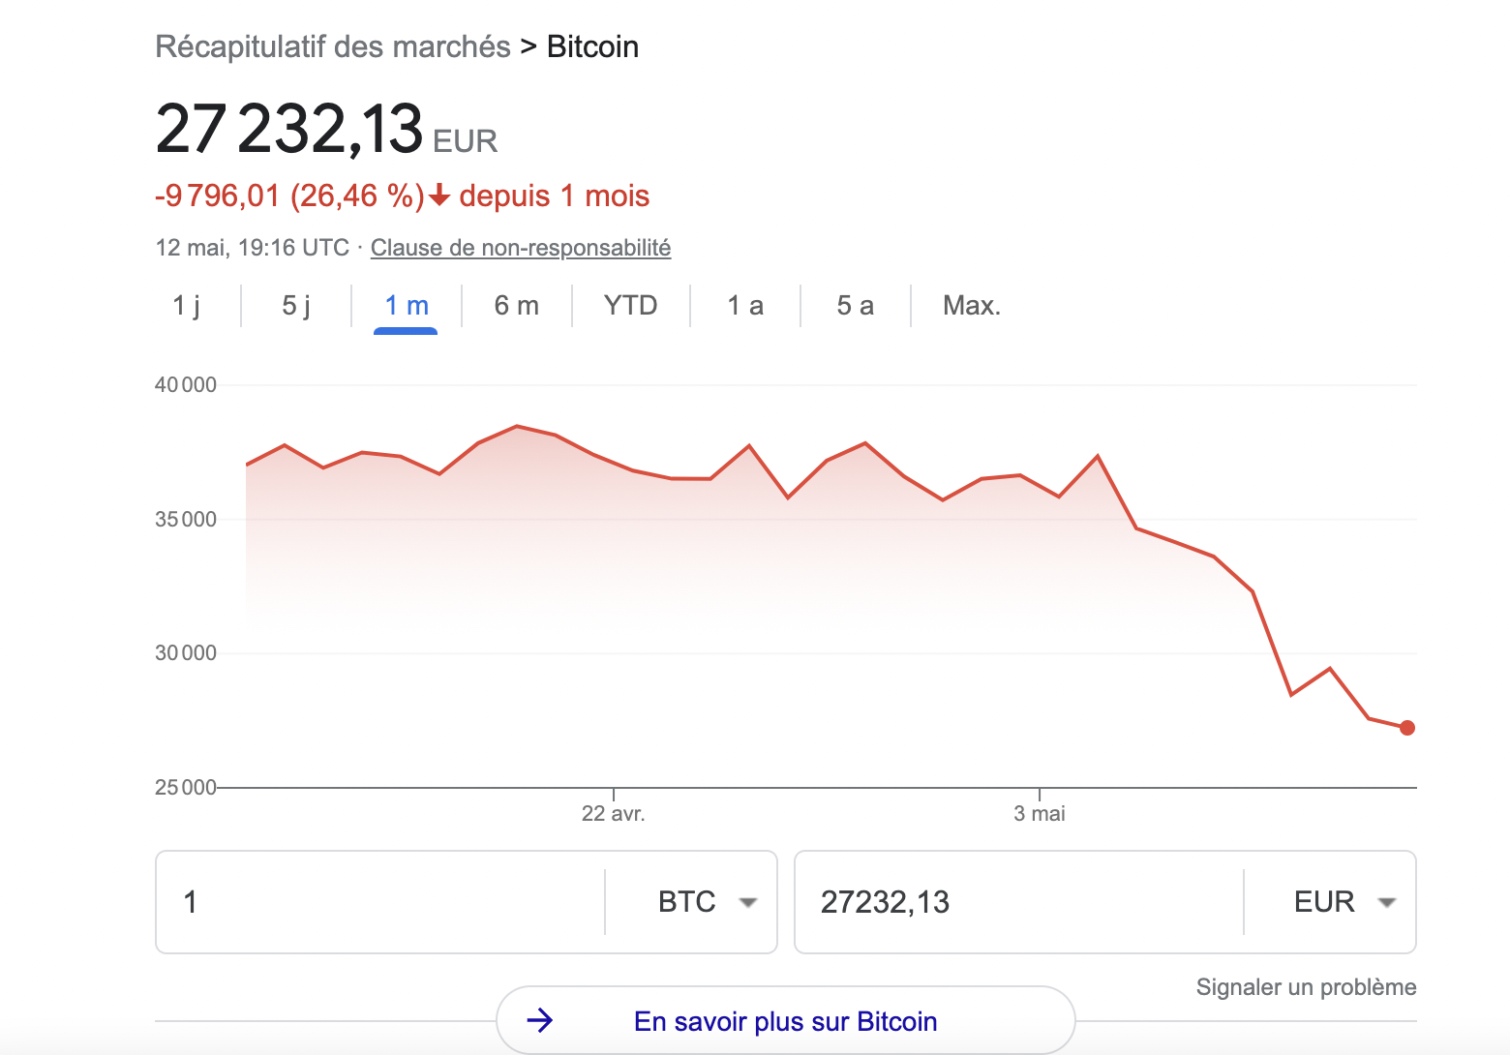Select the 1 j time range tab
This screenshot has width=1510, height=1055.
pos(187,306)
